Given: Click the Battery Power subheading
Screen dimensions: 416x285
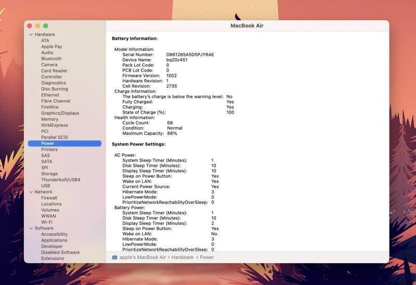Looking at the screenshot, I should click(x=129, y=208).
